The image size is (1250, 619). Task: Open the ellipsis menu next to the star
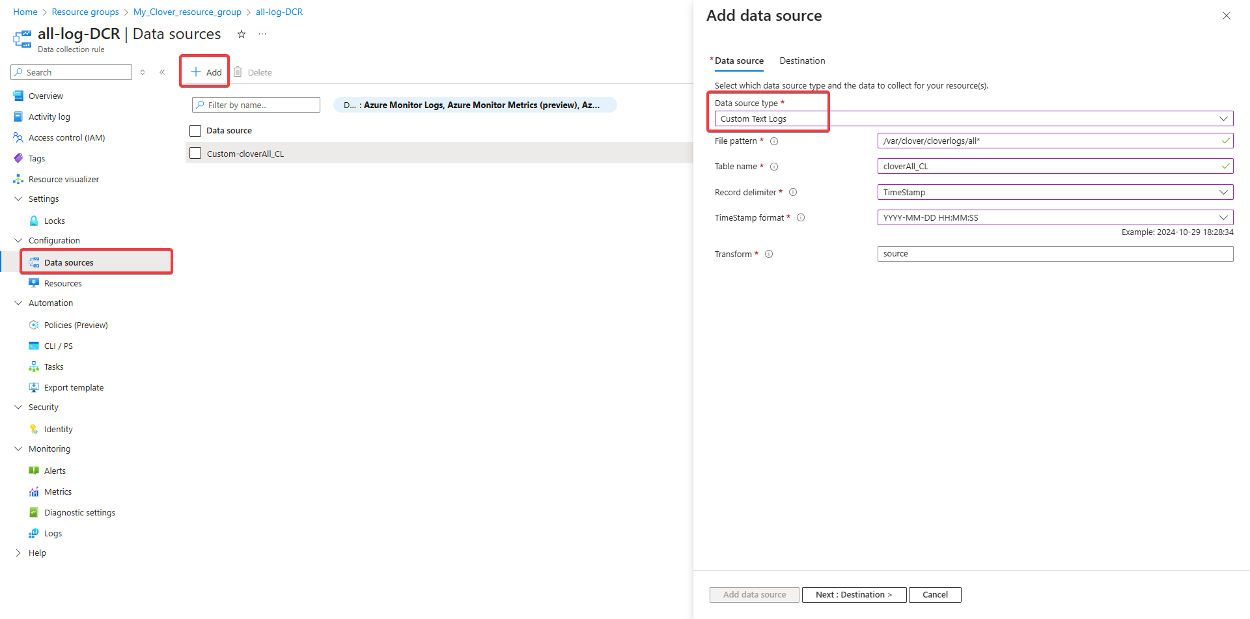(x=262, y=34)
